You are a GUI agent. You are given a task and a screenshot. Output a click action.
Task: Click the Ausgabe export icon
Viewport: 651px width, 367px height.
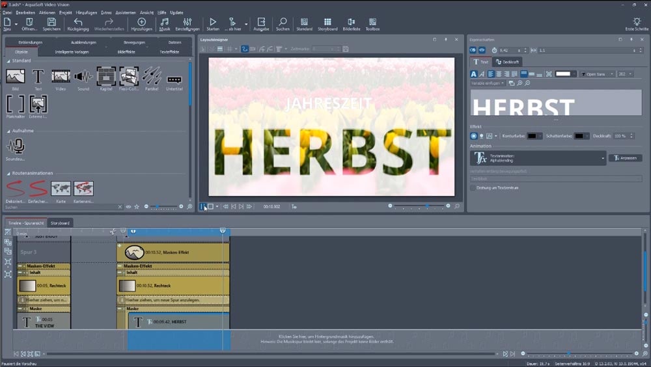point(261,24)
